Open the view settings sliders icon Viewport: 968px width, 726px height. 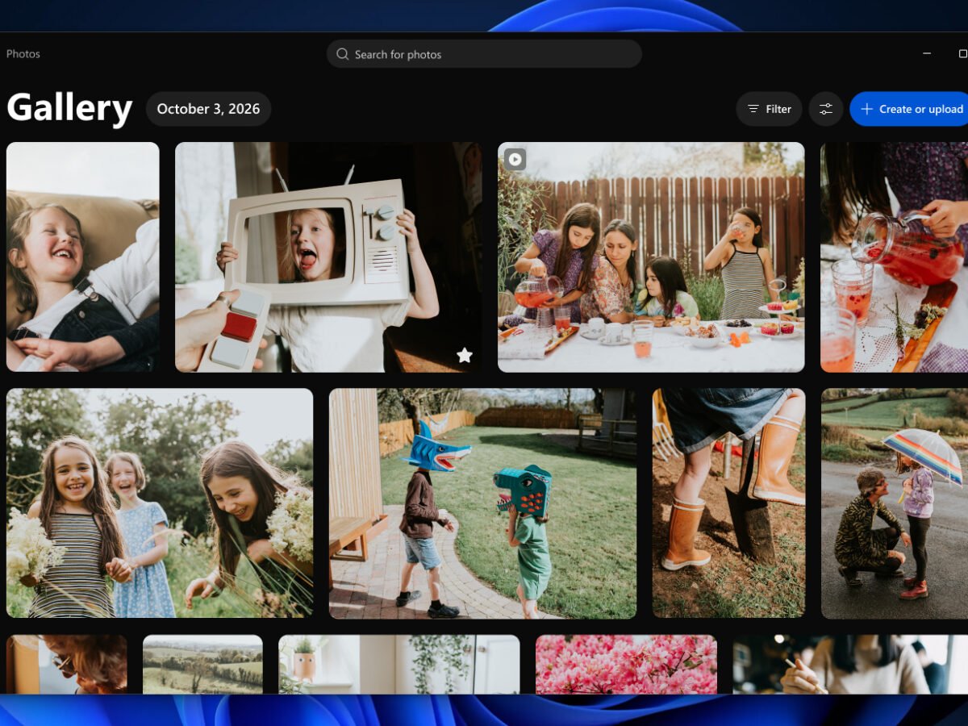click(826, 109)
